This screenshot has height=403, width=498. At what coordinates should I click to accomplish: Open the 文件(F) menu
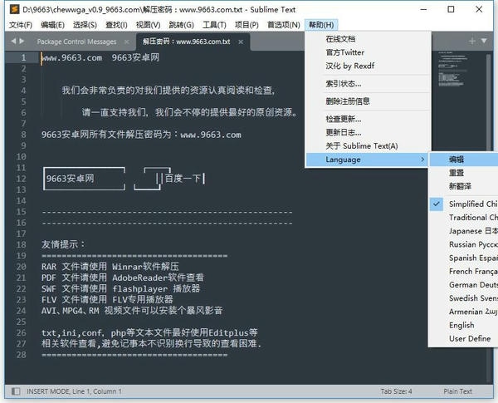pos(21,24)
